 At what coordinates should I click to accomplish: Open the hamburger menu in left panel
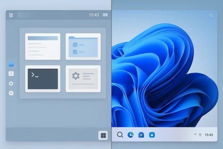[11, 15]
